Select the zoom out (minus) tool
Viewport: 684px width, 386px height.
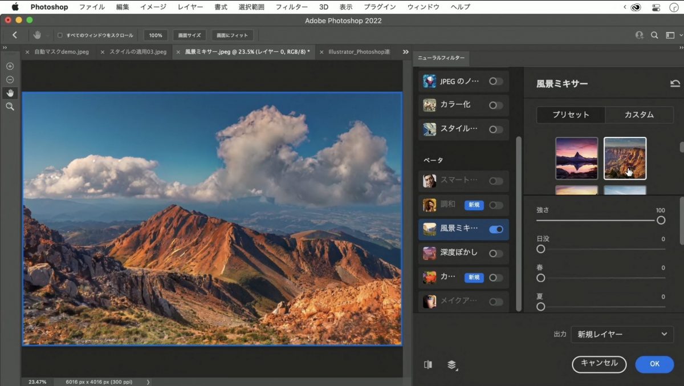(10, 80)
